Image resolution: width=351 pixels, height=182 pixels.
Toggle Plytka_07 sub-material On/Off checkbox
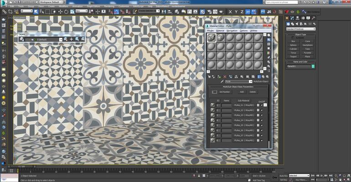point(262,135)
